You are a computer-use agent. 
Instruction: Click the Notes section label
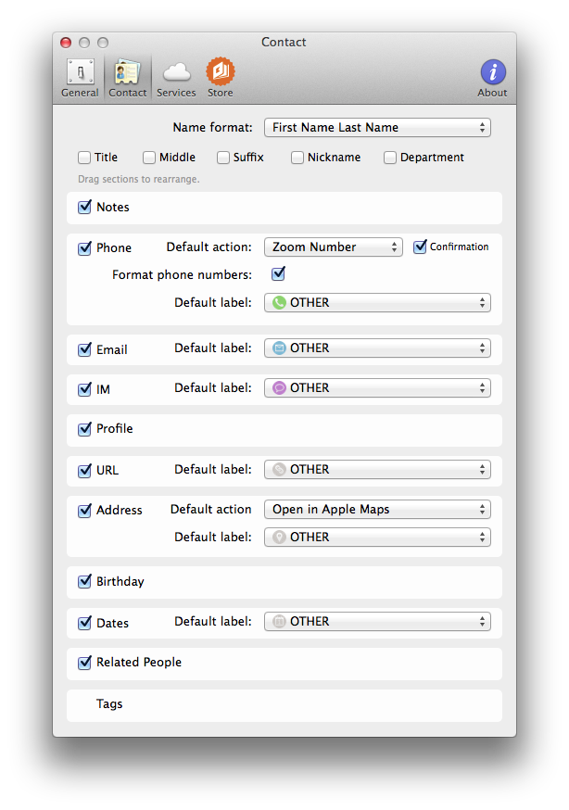[113, 208]
